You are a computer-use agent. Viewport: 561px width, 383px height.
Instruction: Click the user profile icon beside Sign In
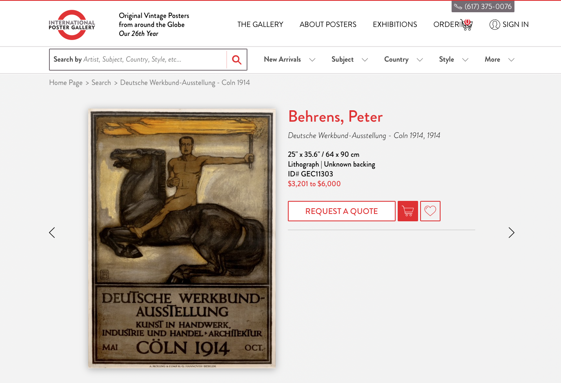point(494,24)
